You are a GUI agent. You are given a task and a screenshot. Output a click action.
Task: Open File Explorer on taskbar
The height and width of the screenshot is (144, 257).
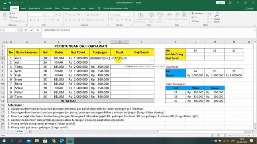(x=37, y=141)
